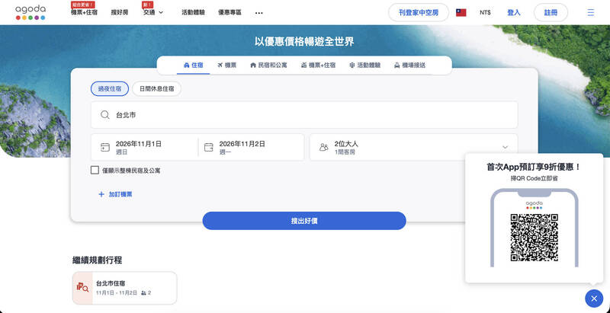610x313 pixels.
Task: Click the 繼續規劃行程 heading
Action: click(98, 260)
